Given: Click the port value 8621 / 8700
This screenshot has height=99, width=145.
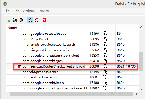Looking at the screenshot, I should pos(126,66).
